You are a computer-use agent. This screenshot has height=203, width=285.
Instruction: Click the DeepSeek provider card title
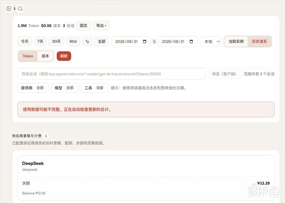pos(33,163)
